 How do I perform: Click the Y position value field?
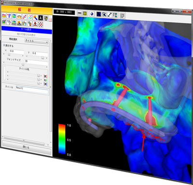(40, 53)
